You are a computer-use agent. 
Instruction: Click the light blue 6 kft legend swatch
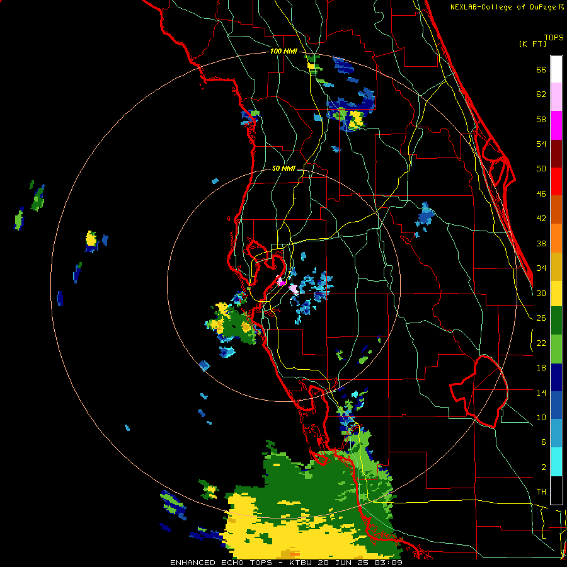556,434
